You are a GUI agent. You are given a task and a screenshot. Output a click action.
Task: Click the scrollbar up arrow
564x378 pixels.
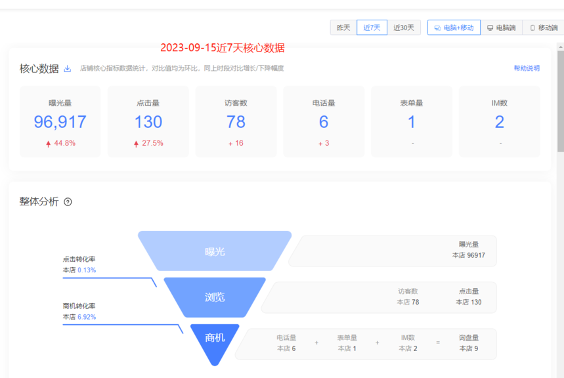(x=561, y=47)
